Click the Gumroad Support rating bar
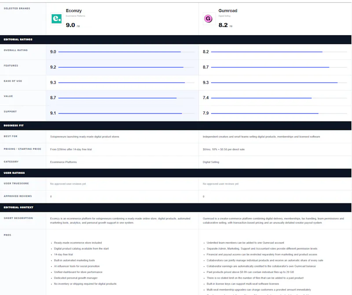This screenshot has height=295, width=352. pos(279,114)
